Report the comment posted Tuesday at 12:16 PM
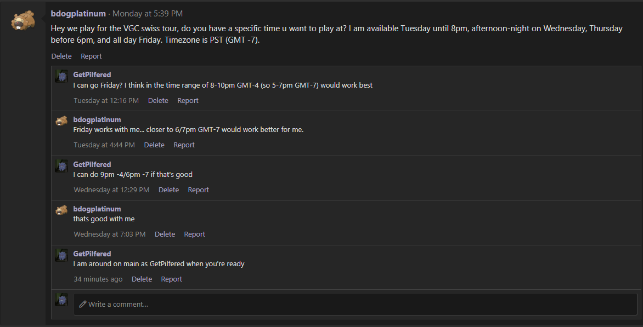This screenshot has width=643, height=327. (x=188, y=100)
